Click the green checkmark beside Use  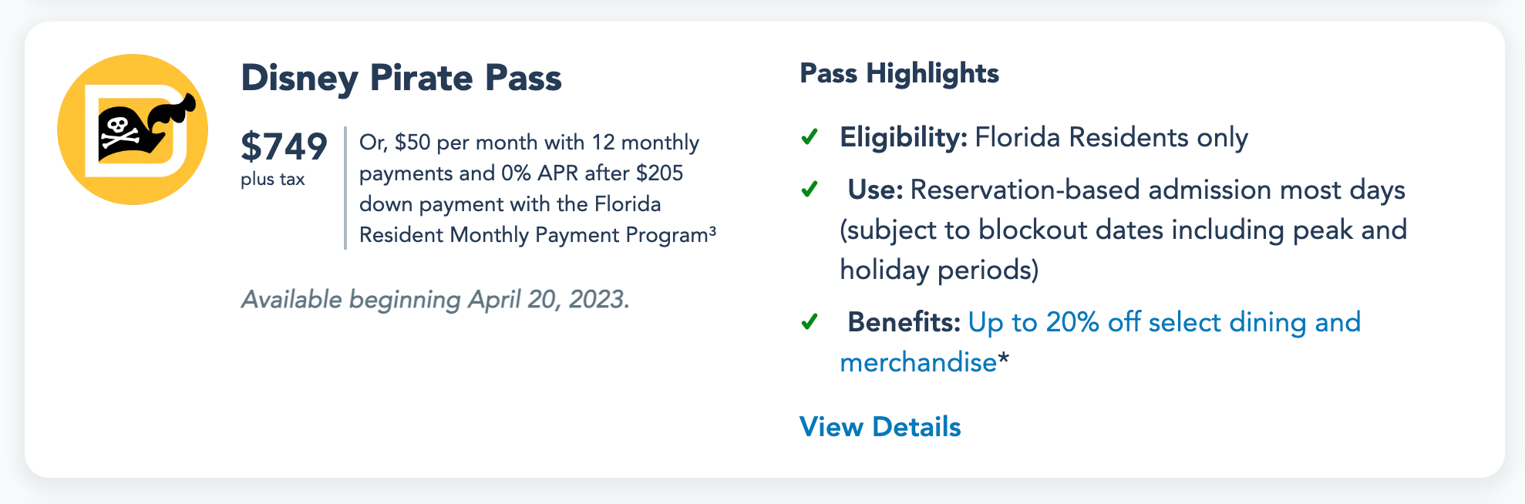point(810,190)
